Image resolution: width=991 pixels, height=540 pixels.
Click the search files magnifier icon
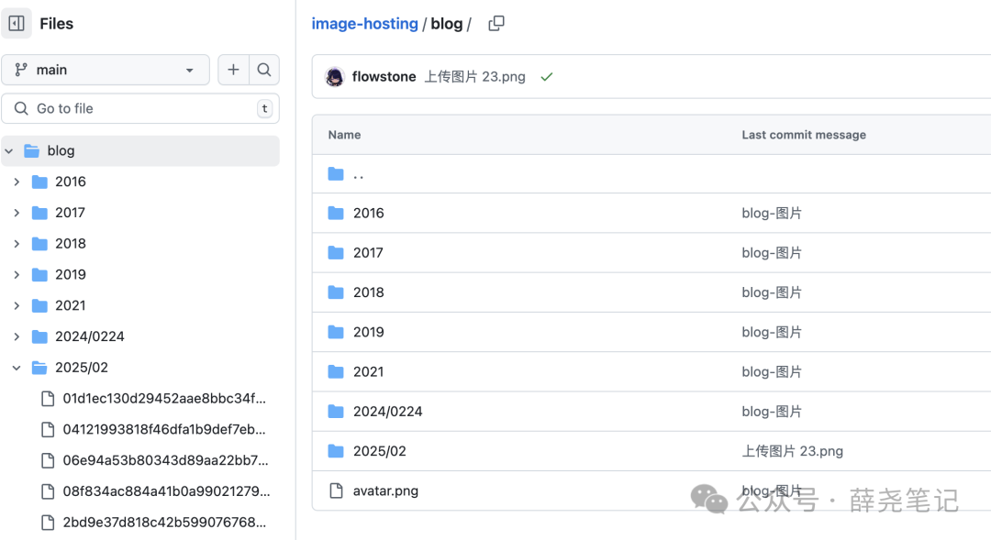click(264, 70)
